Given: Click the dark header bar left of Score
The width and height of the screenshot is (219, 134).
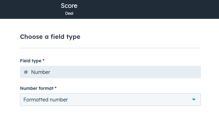Looking at the screenshot, I should 28,9.
